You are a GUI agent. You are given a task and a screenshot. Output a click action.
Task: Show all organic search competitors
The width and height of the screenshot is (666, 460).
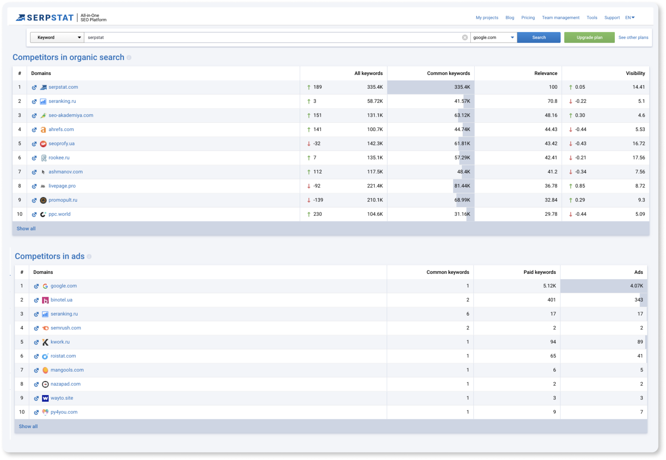pyautogui.click(x=26, y=229)
